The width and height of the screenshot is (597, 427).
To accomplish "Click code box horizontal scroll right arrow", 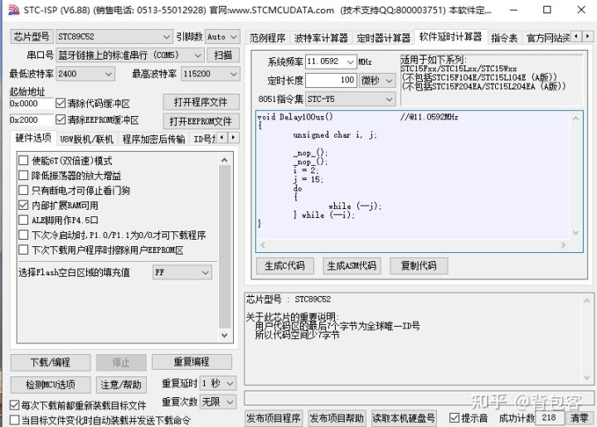I will 563,245.
